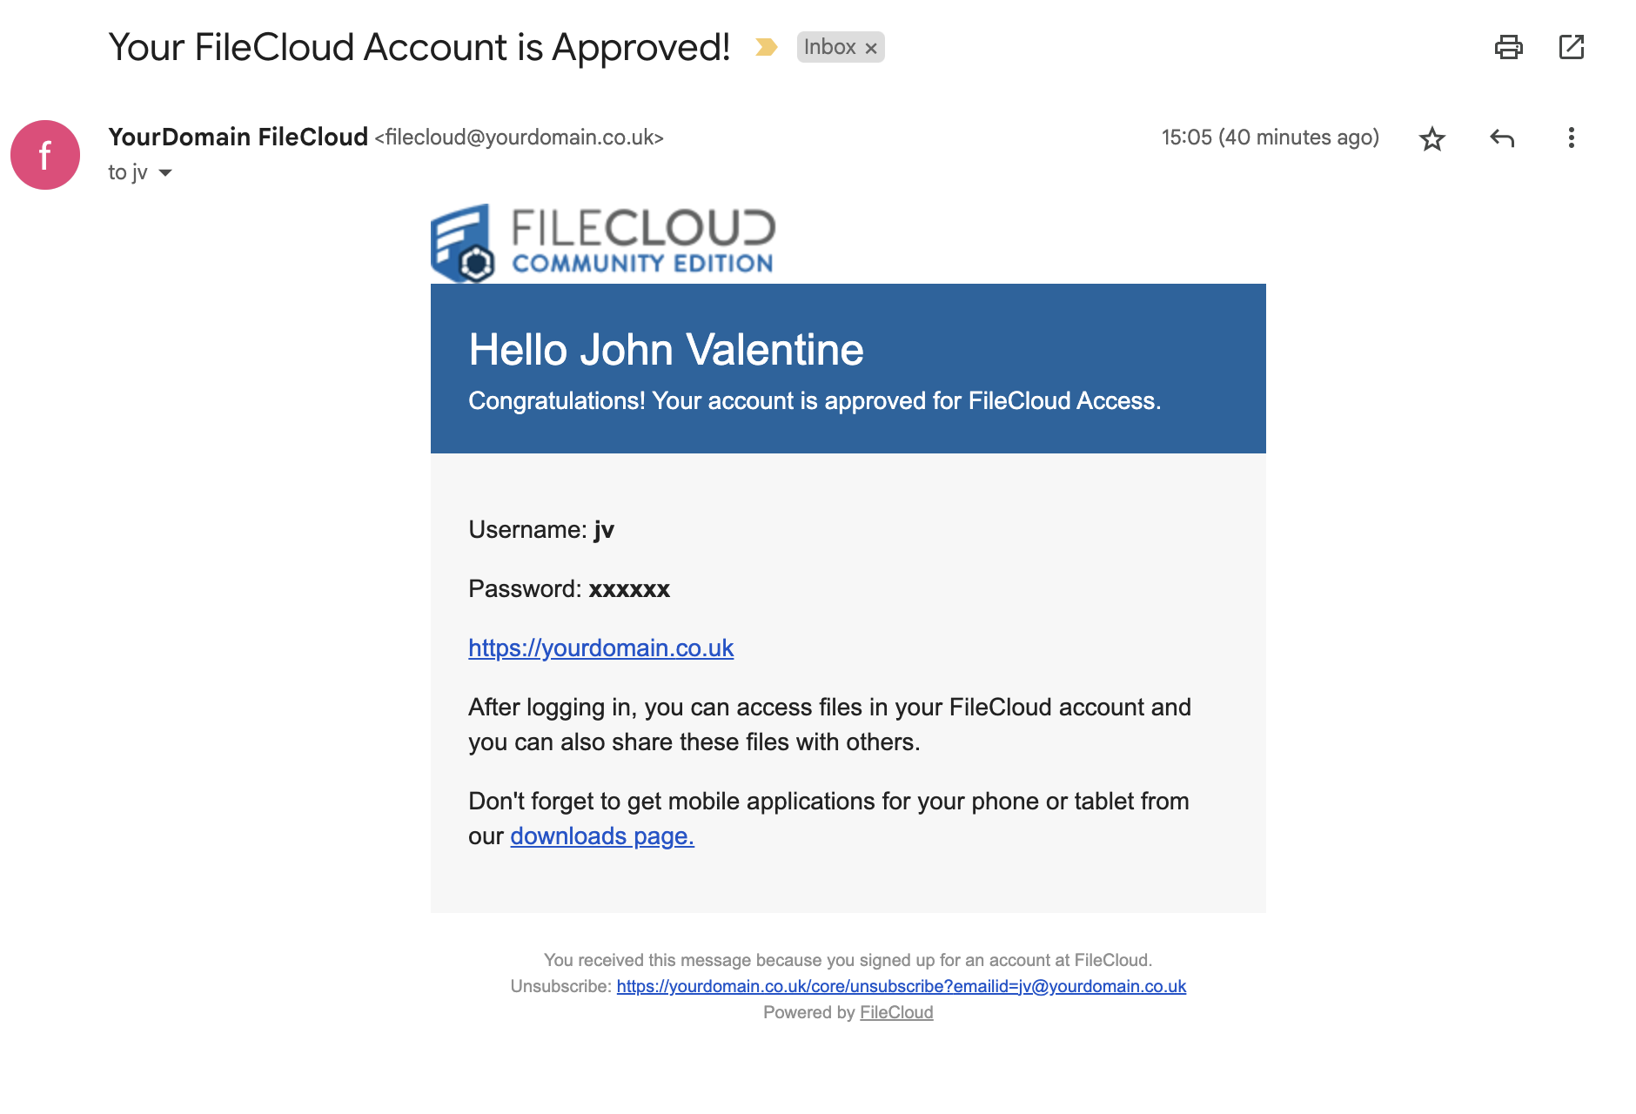Click the FileCloud Community Edition logo
This screenshot has width=1636, height=1114.
coord(602,239)
